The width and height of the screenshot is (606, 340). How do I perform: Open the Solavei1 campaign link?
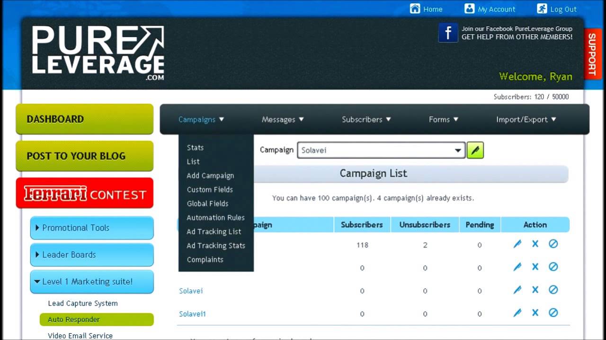(x=192, y=314)
